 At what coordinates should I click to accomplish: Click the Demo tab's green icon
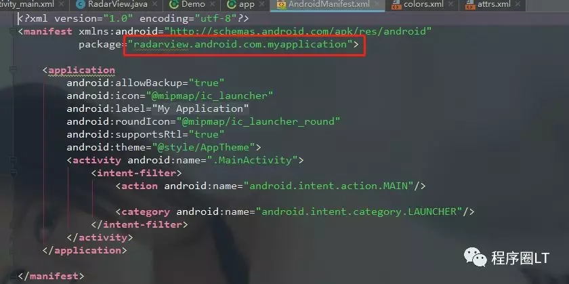(174, 4)
